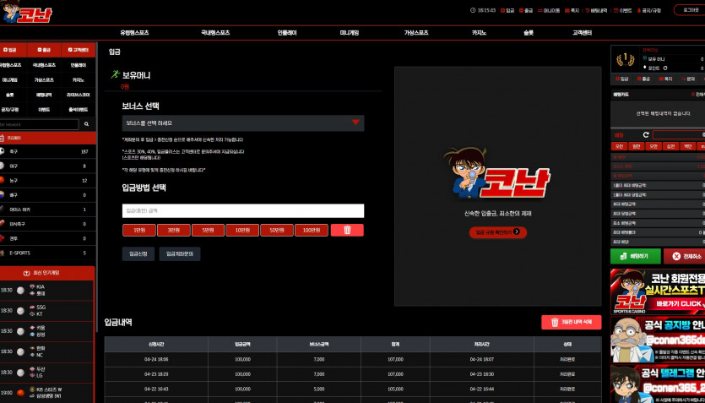
Task: Open the 미니게임 menu in main navigation
Action: tap(349, 33)
